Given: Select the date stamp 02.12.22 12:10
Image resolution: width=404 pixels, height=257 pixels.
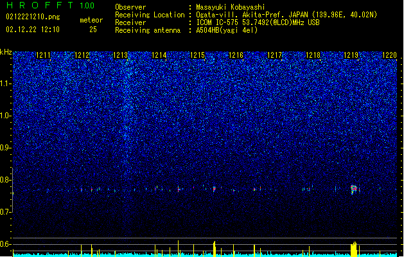Looking at the screenshot, I should [33, 30].
